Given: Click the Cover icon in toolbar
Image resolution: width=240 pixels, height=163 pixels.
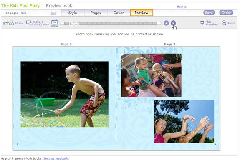Looking at the screenshot, I should click(x=55, y=22).
